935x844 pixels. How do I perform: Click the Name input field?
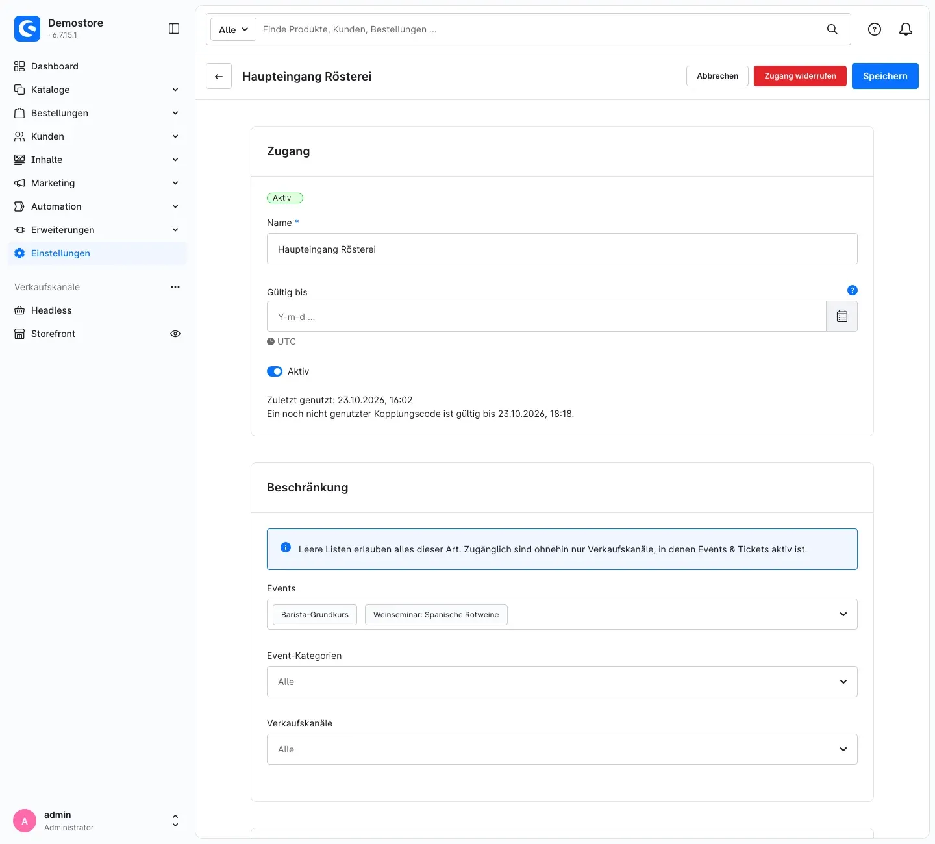[x=562, y=249]
